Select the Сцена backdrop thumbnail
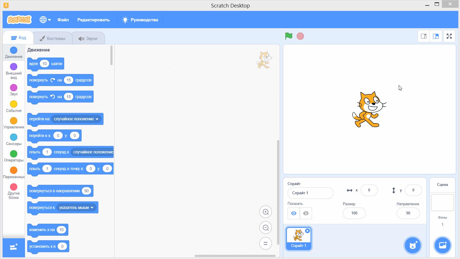 tap(442, 203)
